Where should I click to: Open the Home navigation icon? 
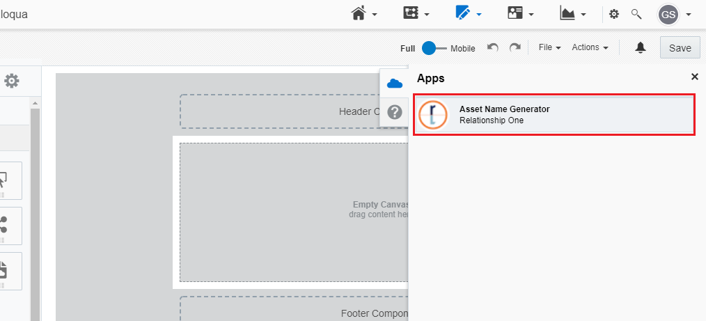[x=359, y=14]
